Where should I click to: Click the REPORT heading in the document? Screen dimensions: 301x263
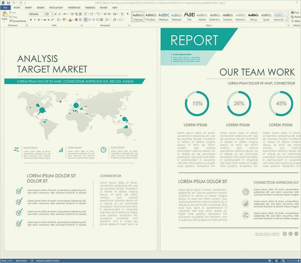[x=194, y=40]
